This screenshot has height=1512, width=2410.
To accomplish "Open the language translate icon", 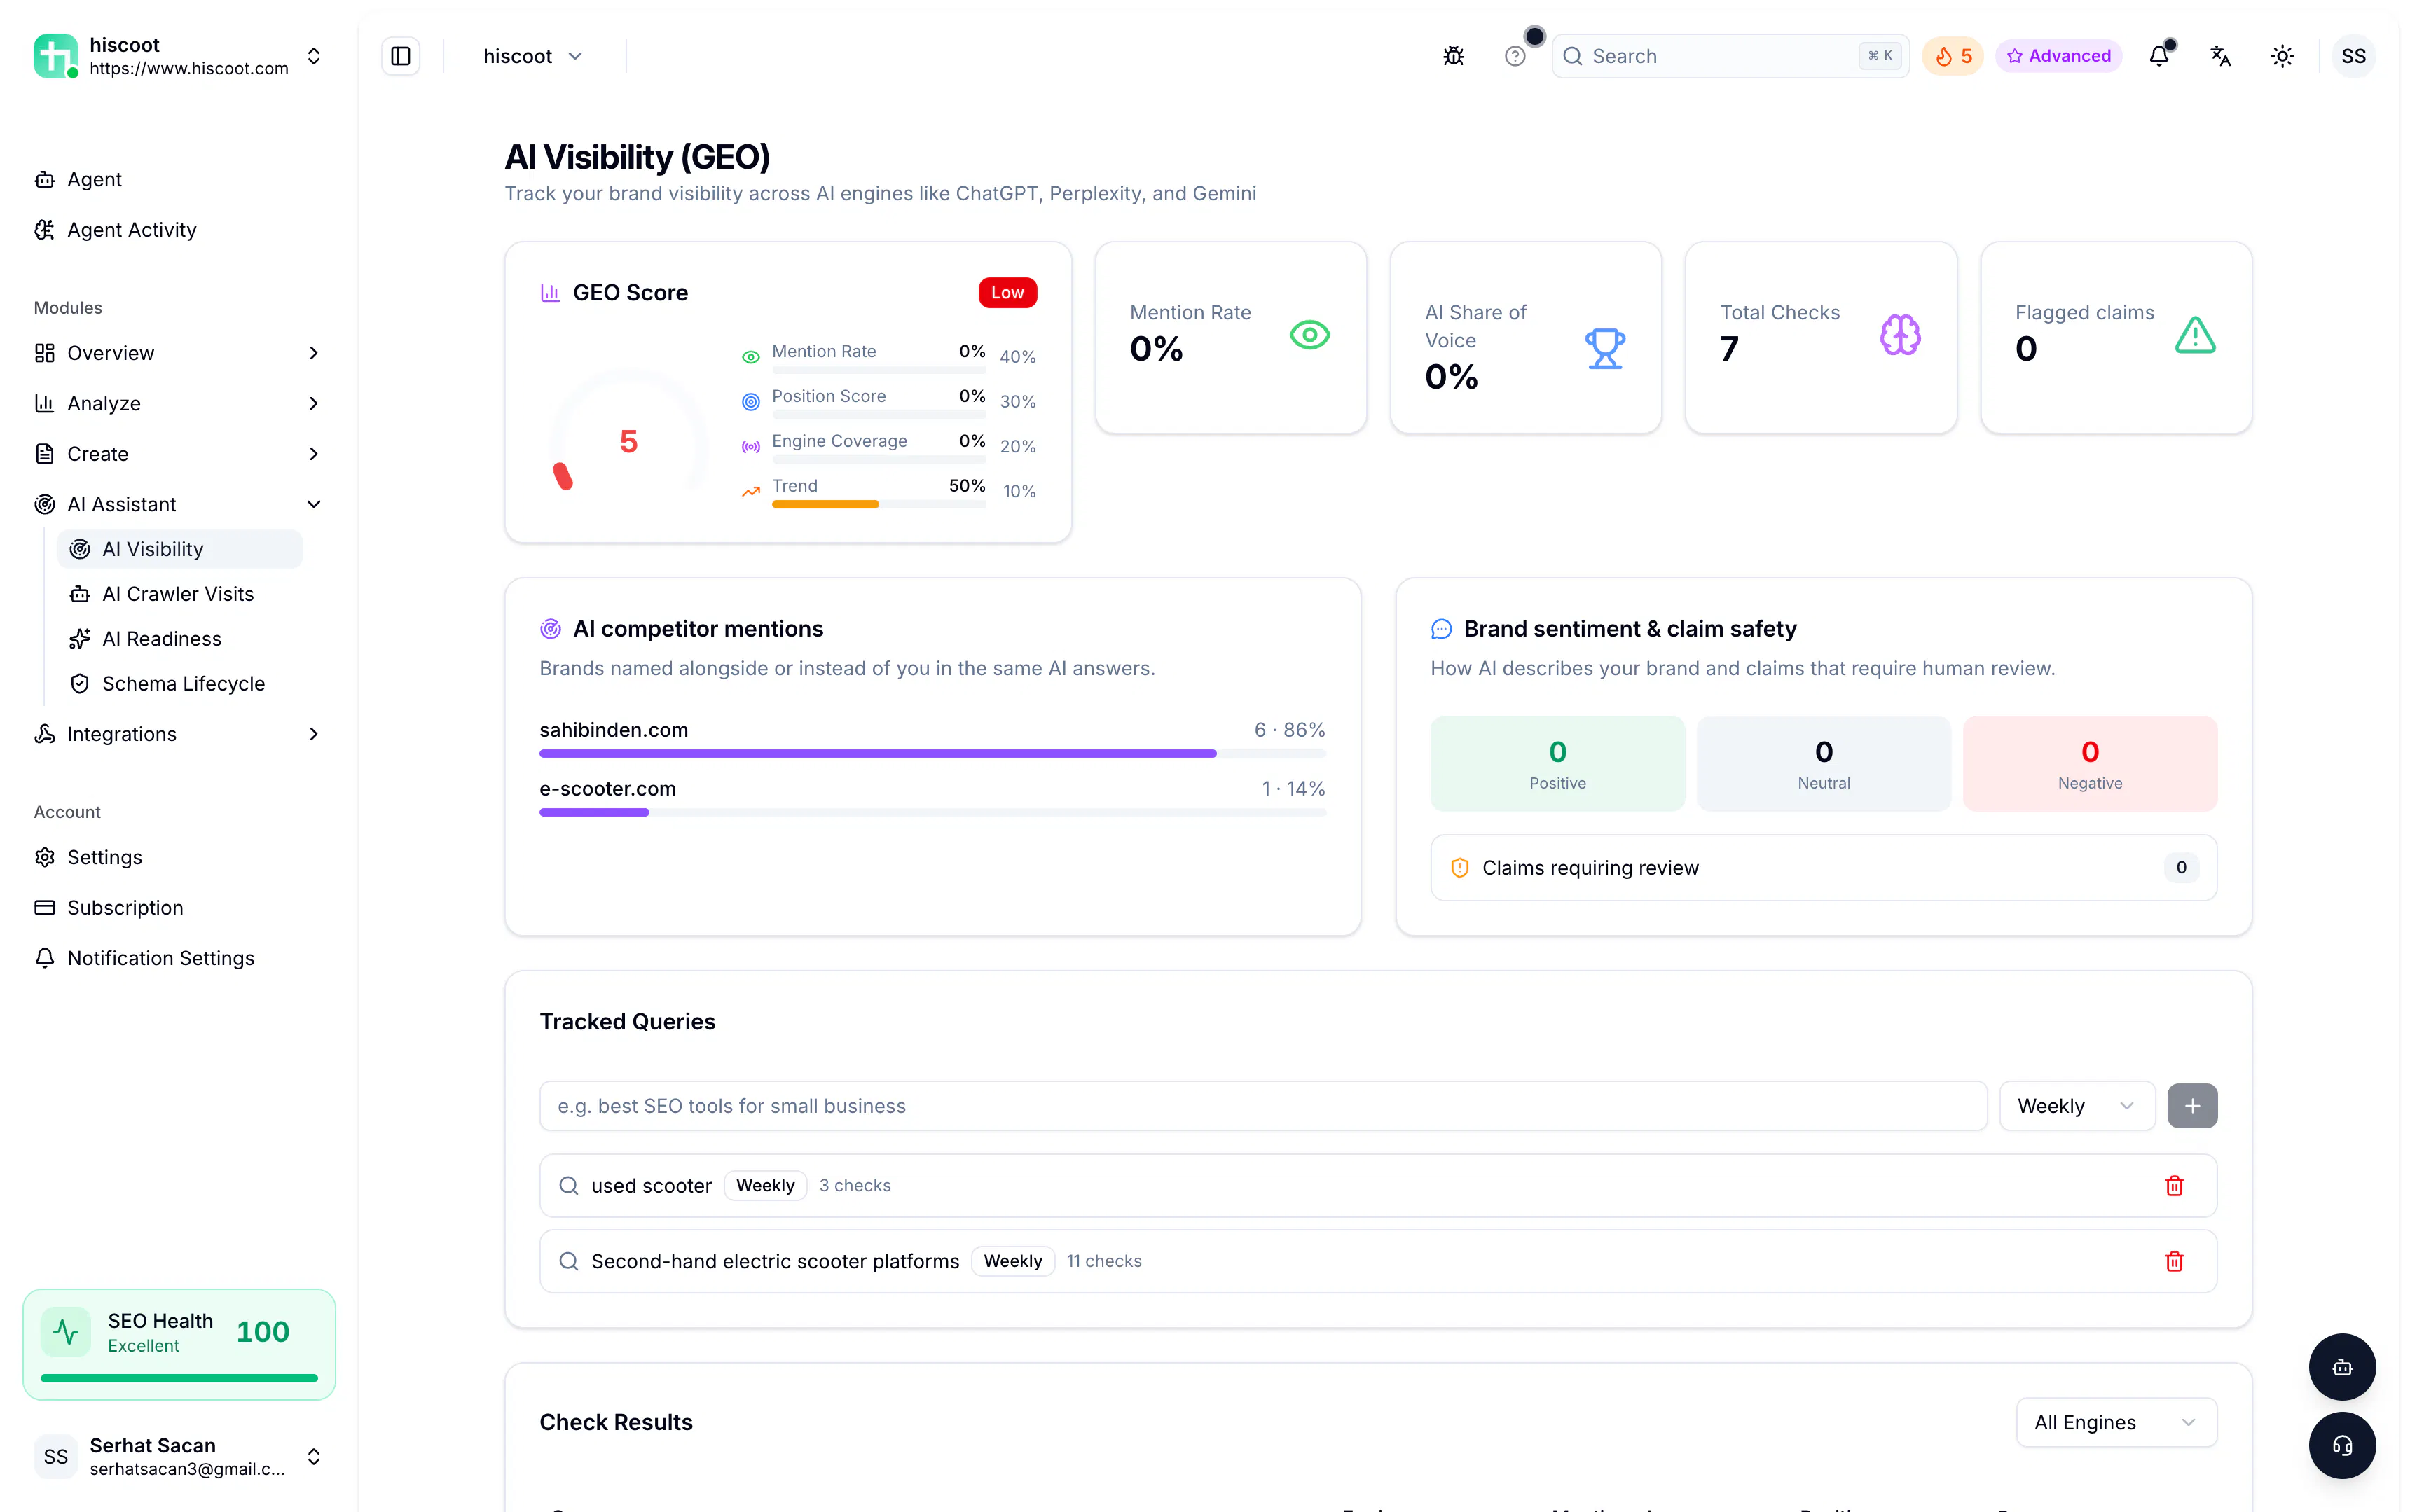I will coord(2220,56).
